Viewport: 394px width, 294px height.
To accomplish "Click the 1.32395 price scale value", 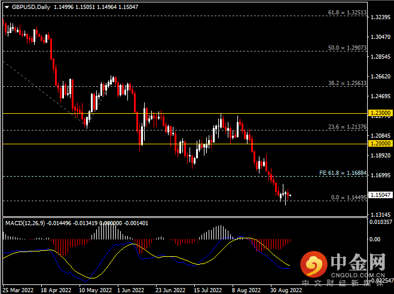I will click(381, 17).
